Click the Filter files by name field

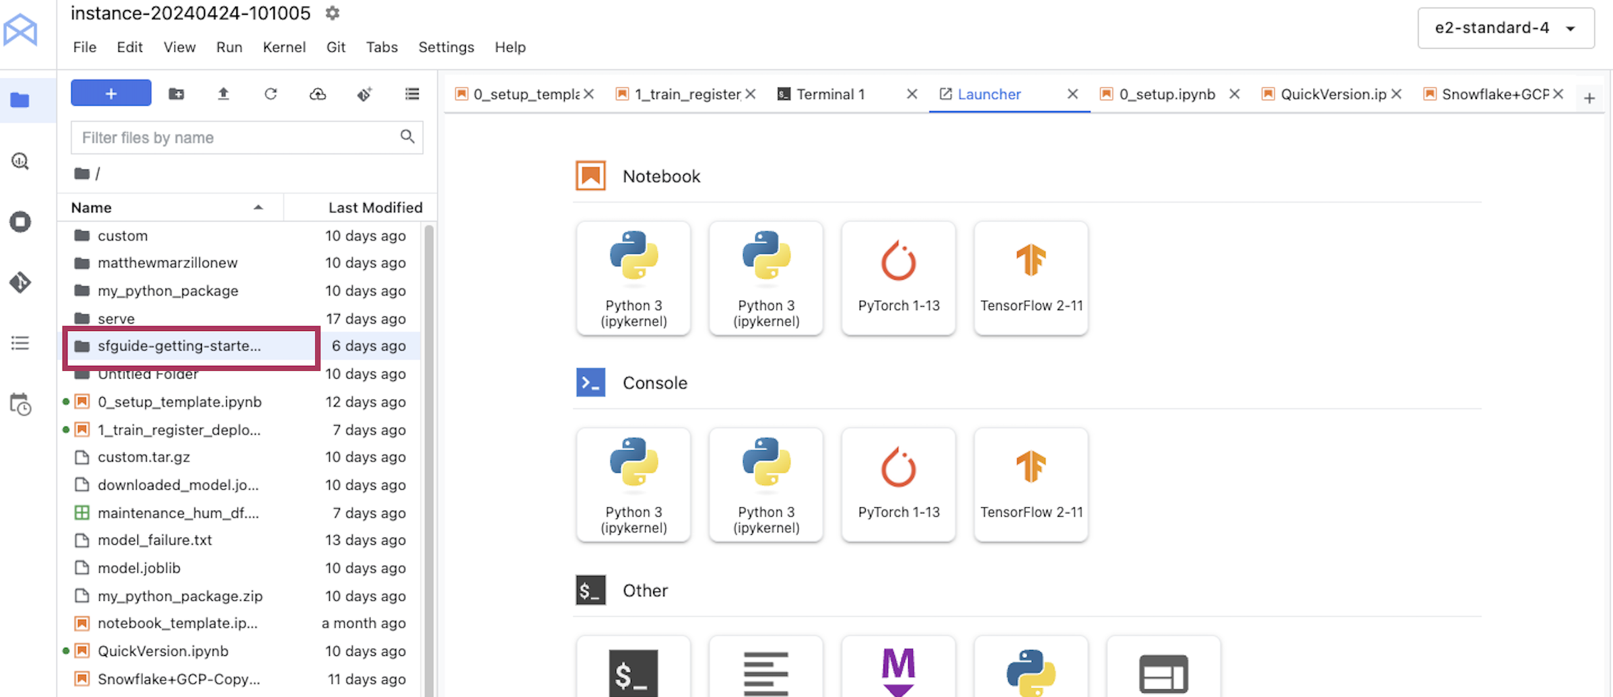coord(237,138)
